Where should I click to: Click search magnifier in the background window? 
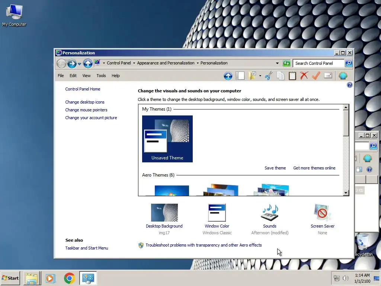click(374, 146)
